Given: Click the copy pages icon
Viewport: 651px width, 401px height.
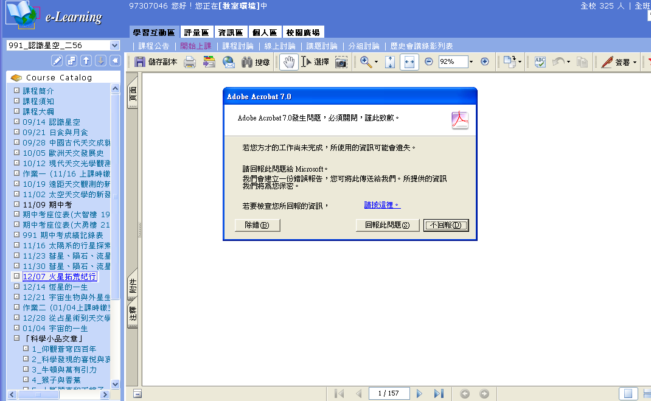Looking at the screenshot, I should pos(582,62).
